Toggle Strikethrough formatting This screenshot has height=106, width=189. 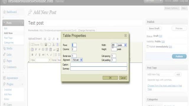coord(43,55)
